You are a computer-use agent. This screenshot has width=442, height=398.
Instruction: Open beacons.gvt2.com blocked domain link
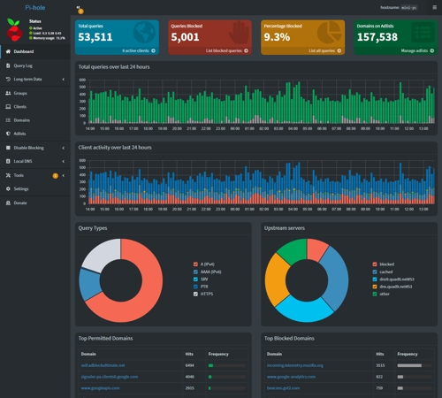[283, 388]
